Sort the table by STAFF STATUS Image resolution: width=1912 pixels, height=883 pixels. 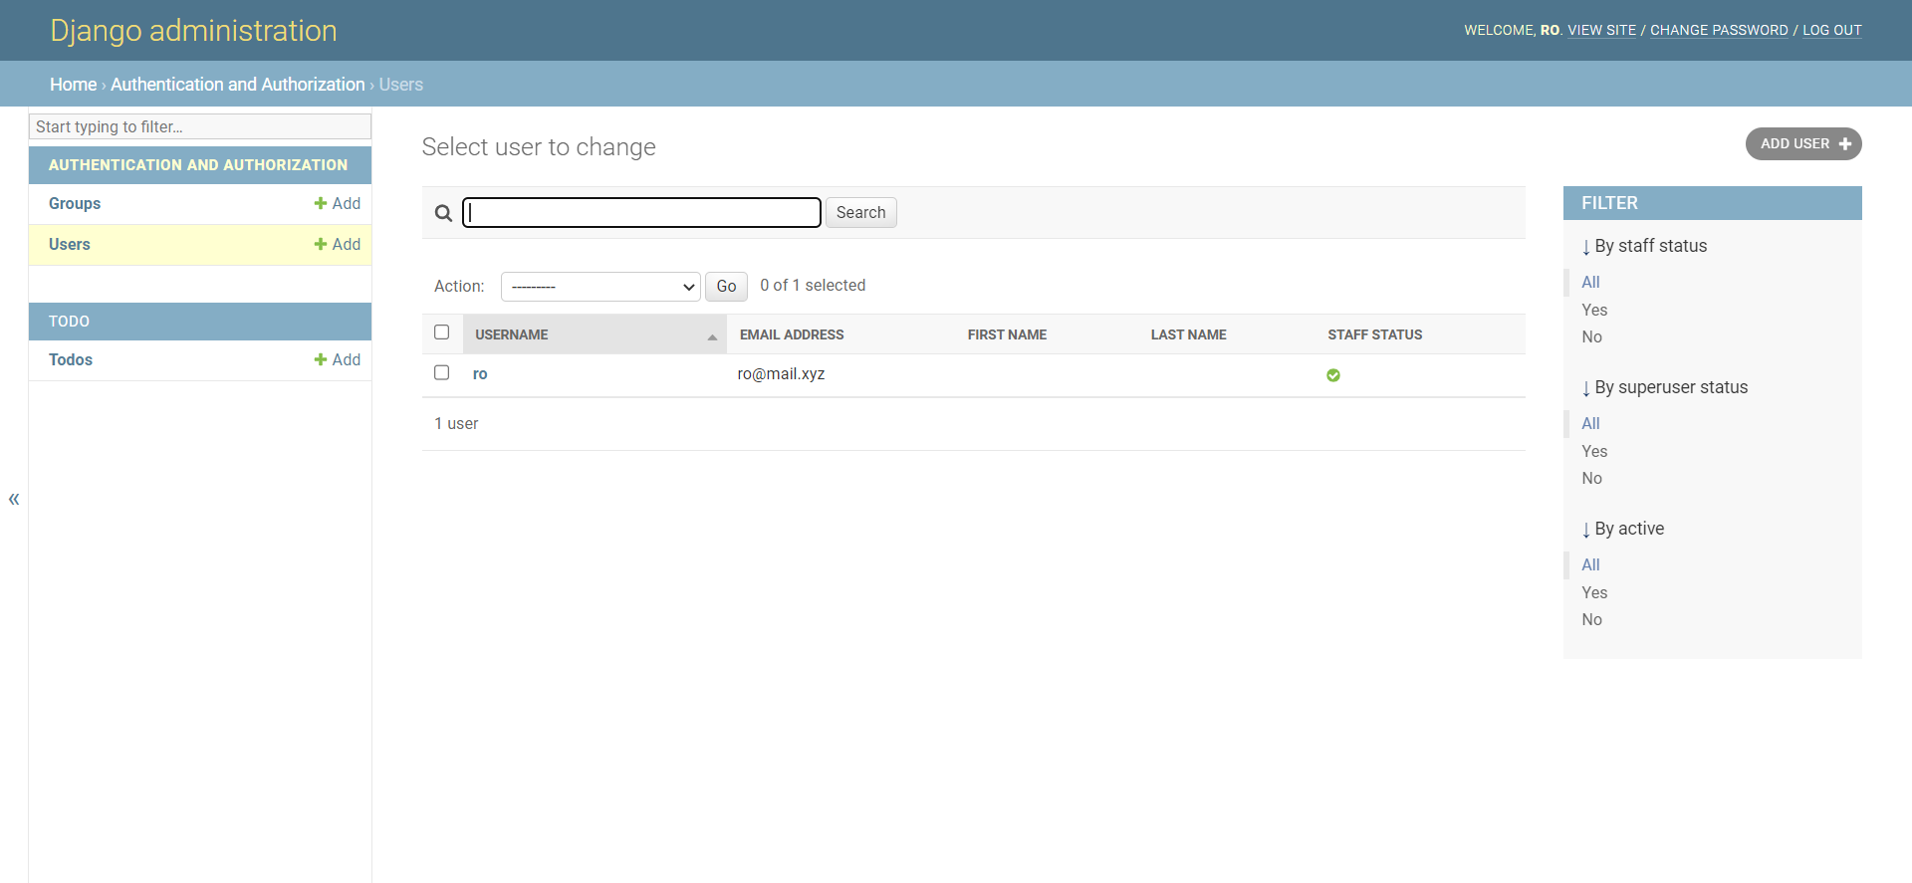coord(1375,334)
